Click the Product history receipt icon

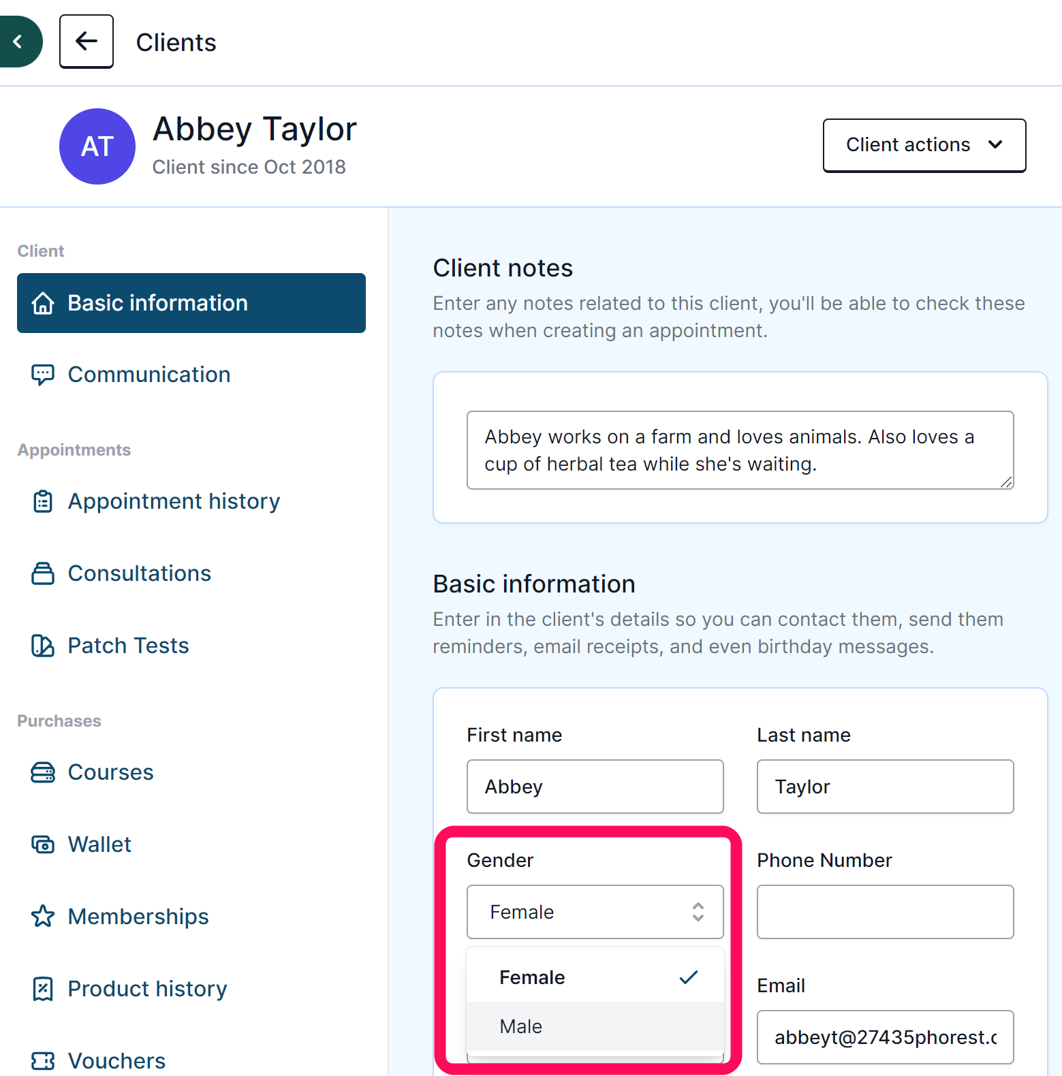click(43, 989)
